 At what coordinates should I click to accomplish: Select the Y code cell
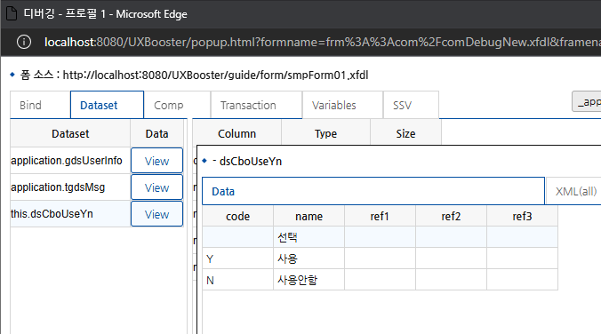[x=237, y=258]
